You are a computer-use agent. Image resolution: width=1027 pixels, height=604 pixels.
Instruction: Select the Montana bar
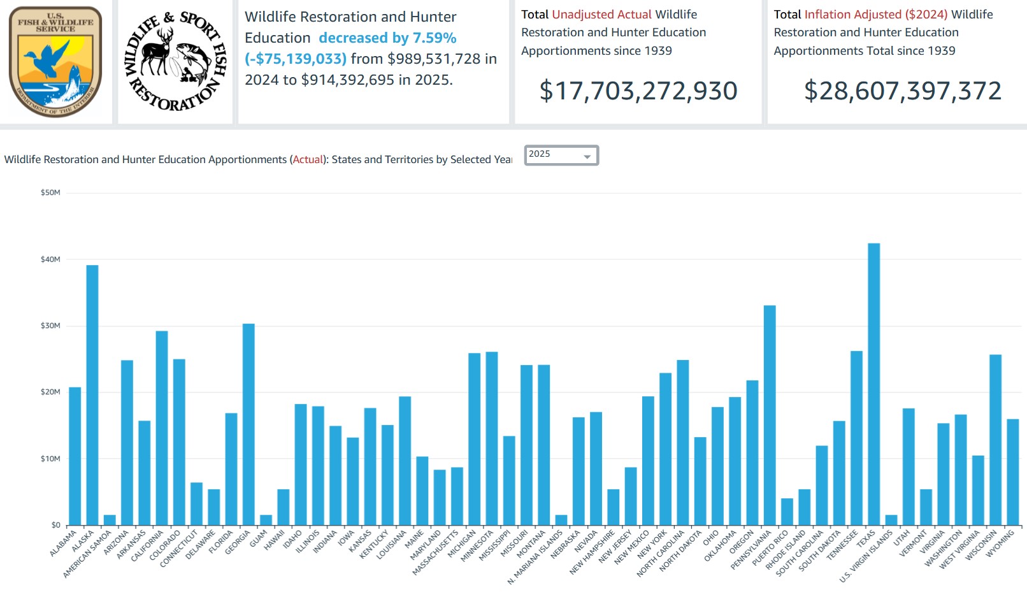[543, 445]
